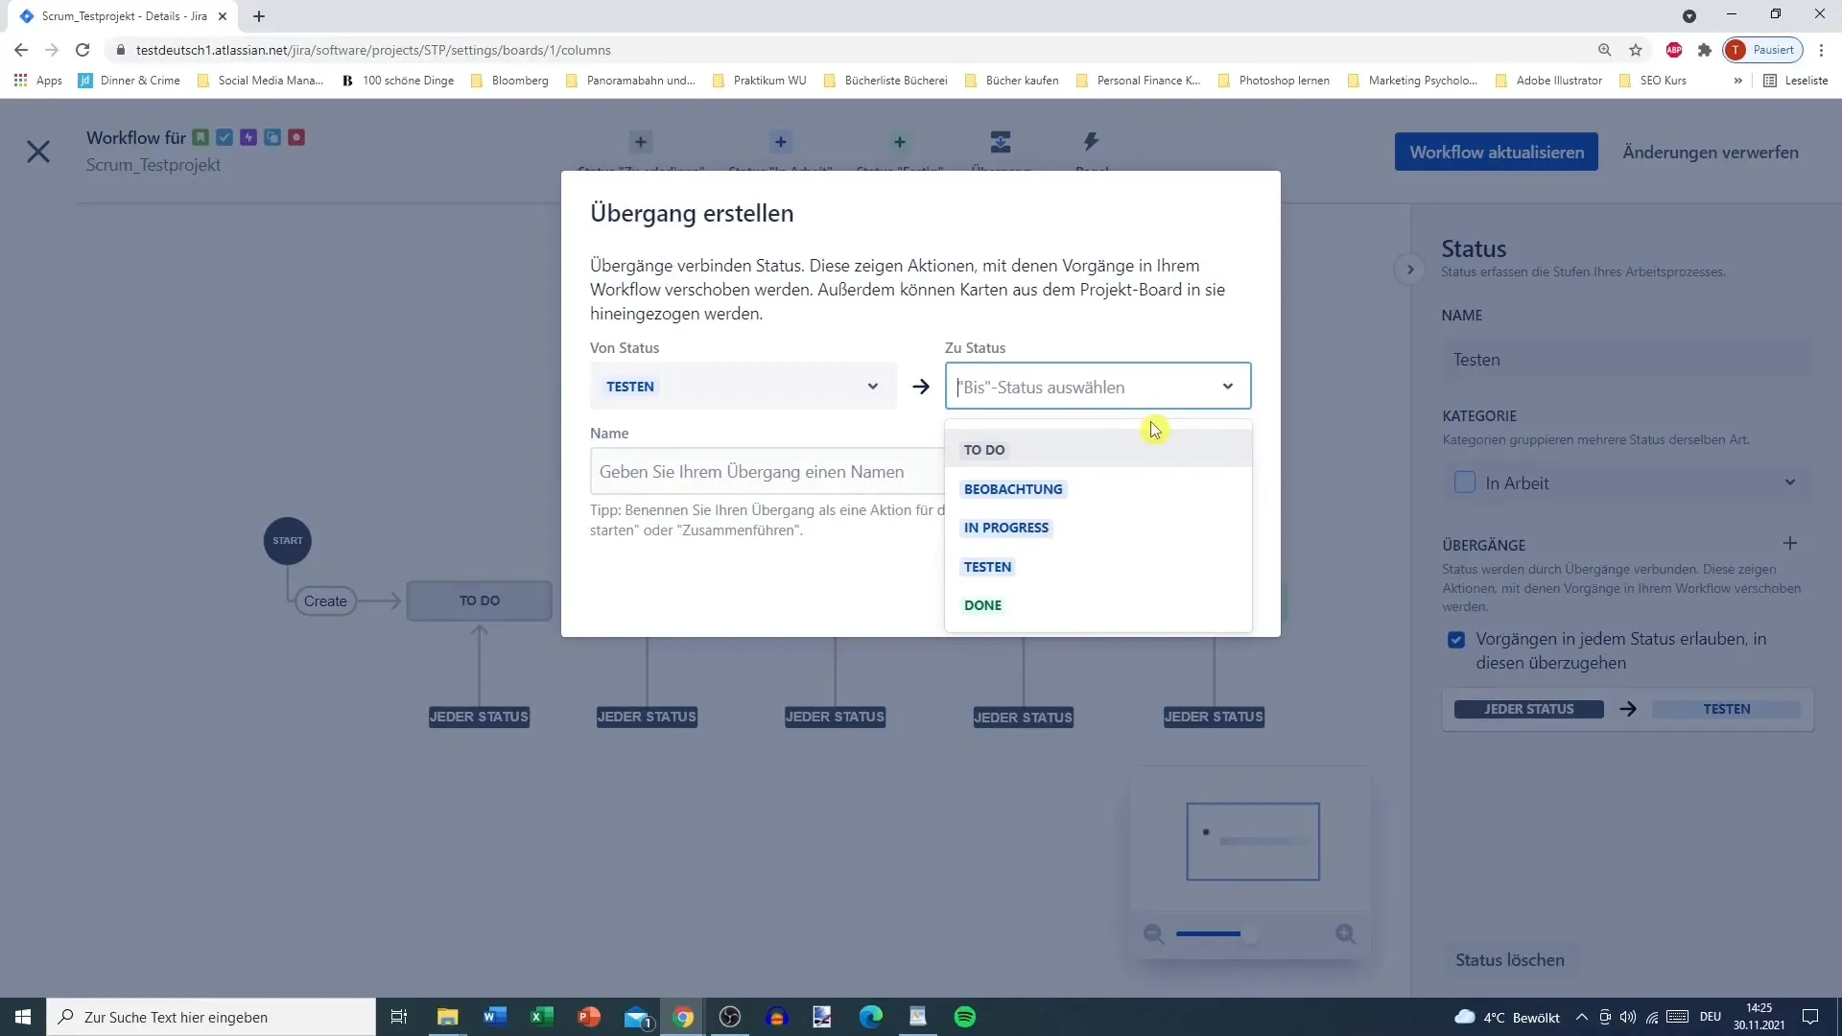1842x1036 pixels.
Task: Open Spotify from the taskbar
Action: 965,1017
